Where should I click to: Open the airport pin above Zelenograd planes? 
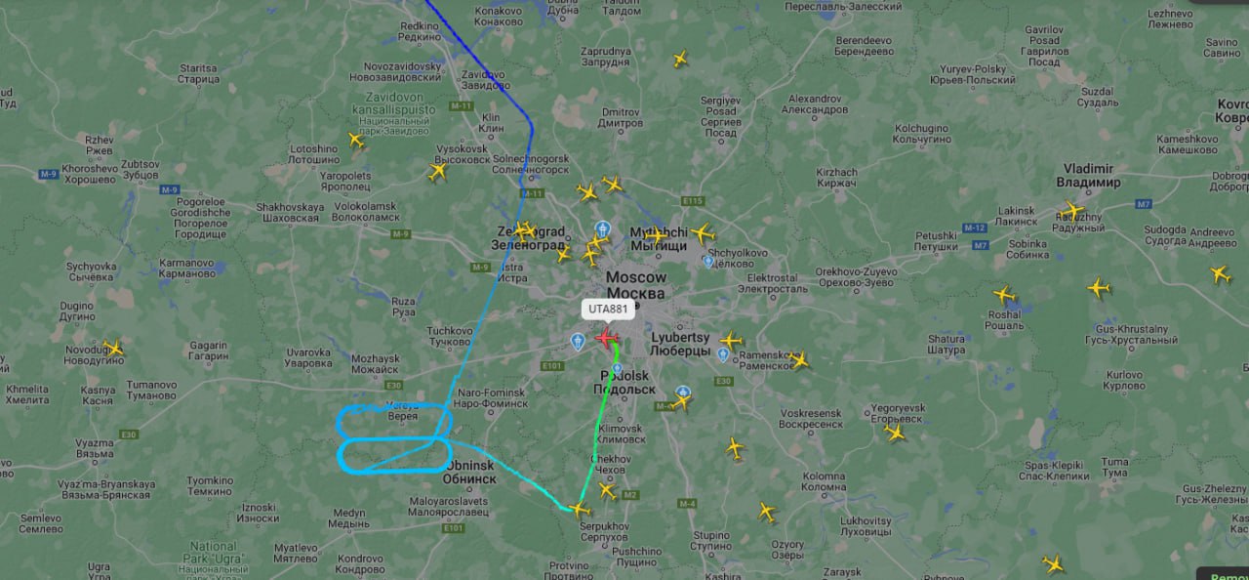pos(602,229)
